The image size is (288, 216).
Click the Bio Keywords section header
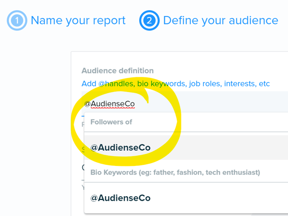click(x=175, y=172)
